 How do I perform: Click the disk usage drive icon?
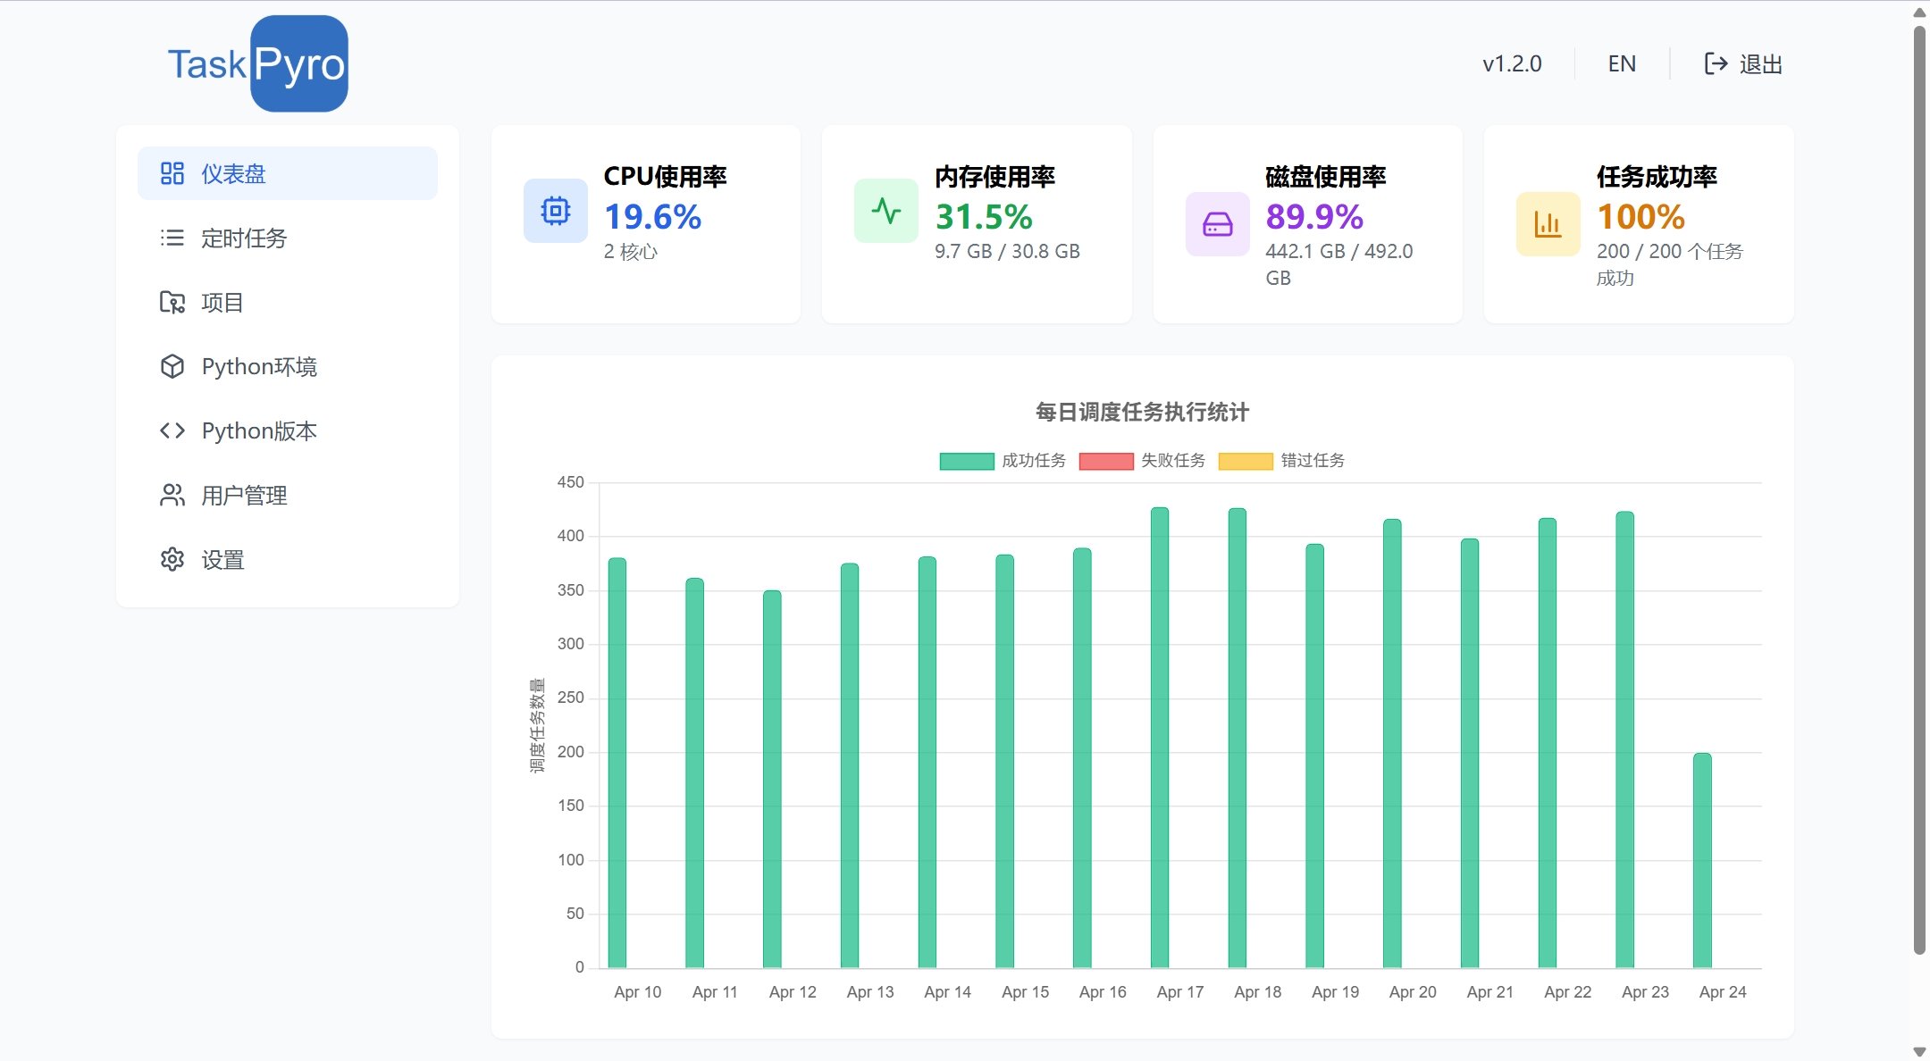(x=1217, y=224)
